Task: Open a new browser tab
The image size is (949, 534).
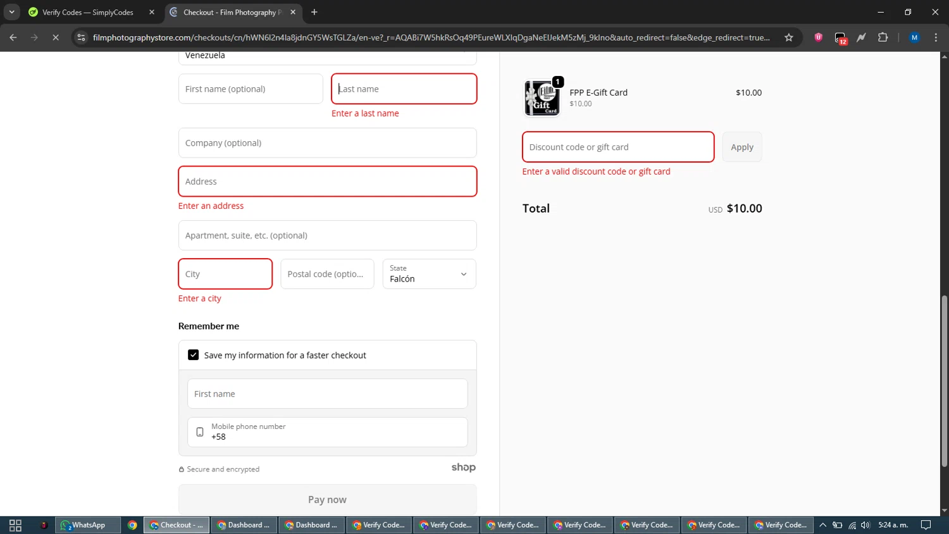Action: point(314,12)
